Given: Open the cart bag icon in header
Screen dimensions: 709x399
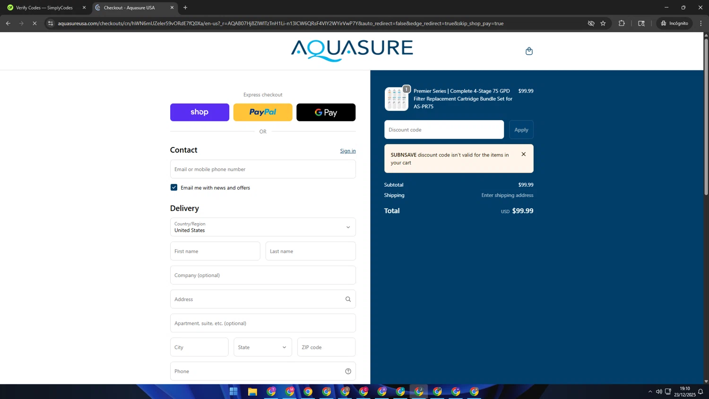Looking at the screenshot, I should (529, 51).
